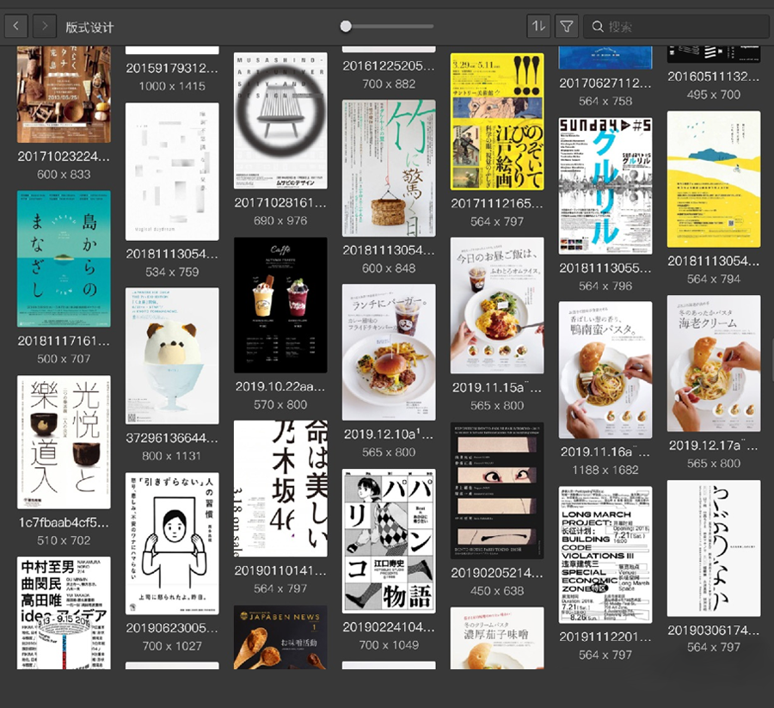The height and width of the screenshot is (708, 774).
Task: Select the black-and-white manga パパリンコ物語 poster
Action: (389, 541)
